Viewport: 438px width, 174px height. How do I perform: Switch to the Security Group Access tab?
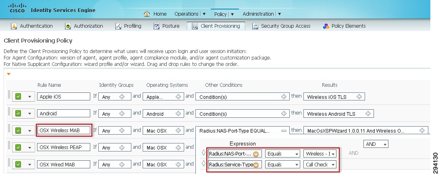[x=282, y=26]
